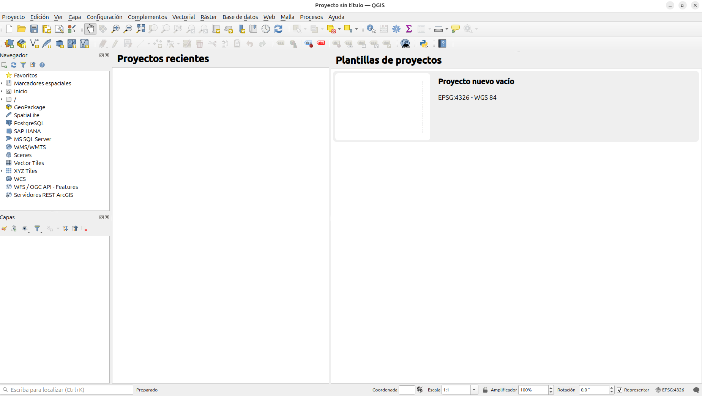Toggle mouse extents display in the status bar
This screenshot has width=702, height=396.
(x=420, y=390)
